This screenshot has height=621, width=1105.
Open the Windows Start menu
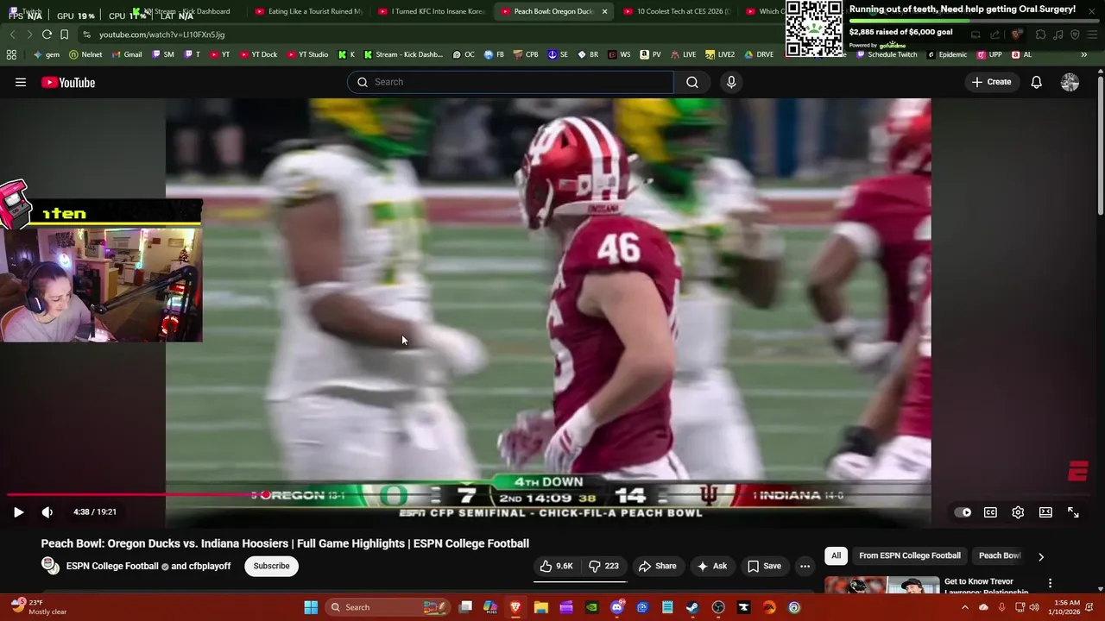tap(311, 607)
